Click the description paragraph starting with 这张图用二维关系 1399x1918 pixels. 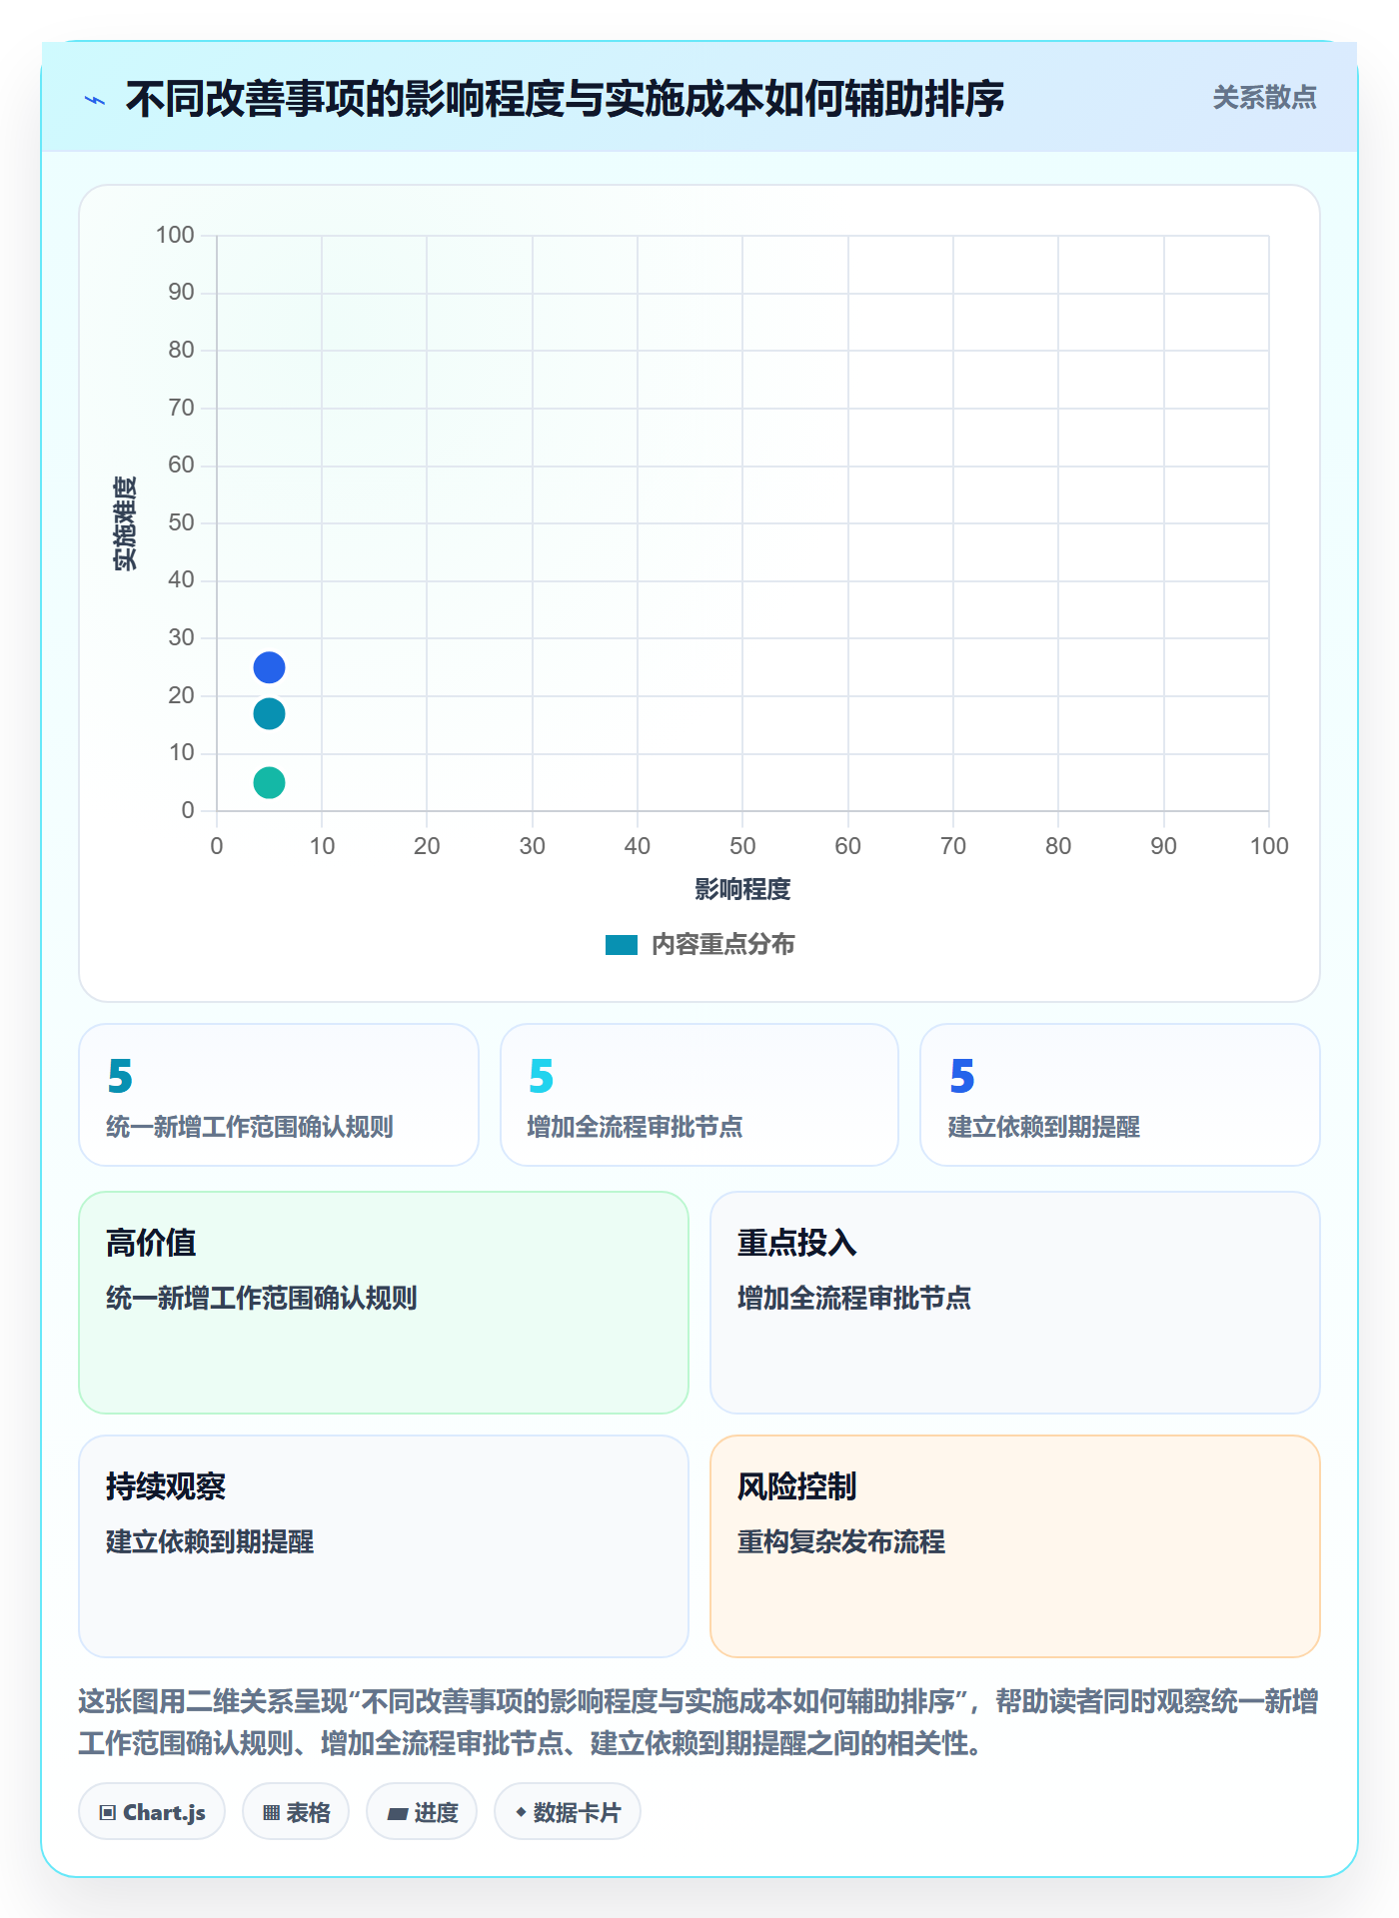[699, 1722]
